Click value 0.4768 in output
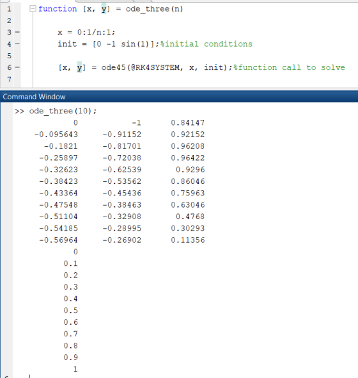Viewport: 358px width, 378px height. click(x=190, y=217)
